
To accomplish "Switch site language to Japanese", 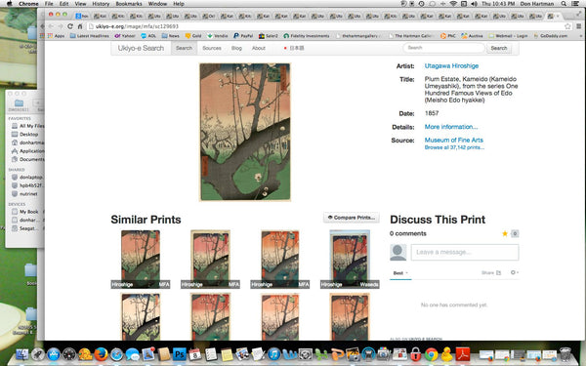I will tap(294, 48).
